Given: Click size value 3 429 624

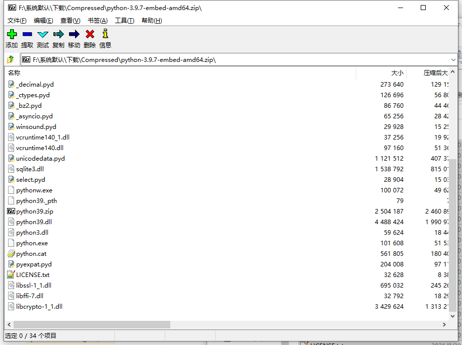Looking at the screenshot, I should coord(389,306).
